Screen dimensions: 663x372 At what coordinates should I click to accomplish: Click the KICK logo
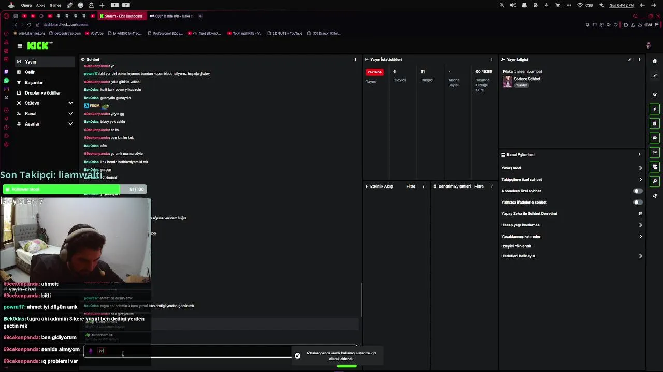pos(40,46)
